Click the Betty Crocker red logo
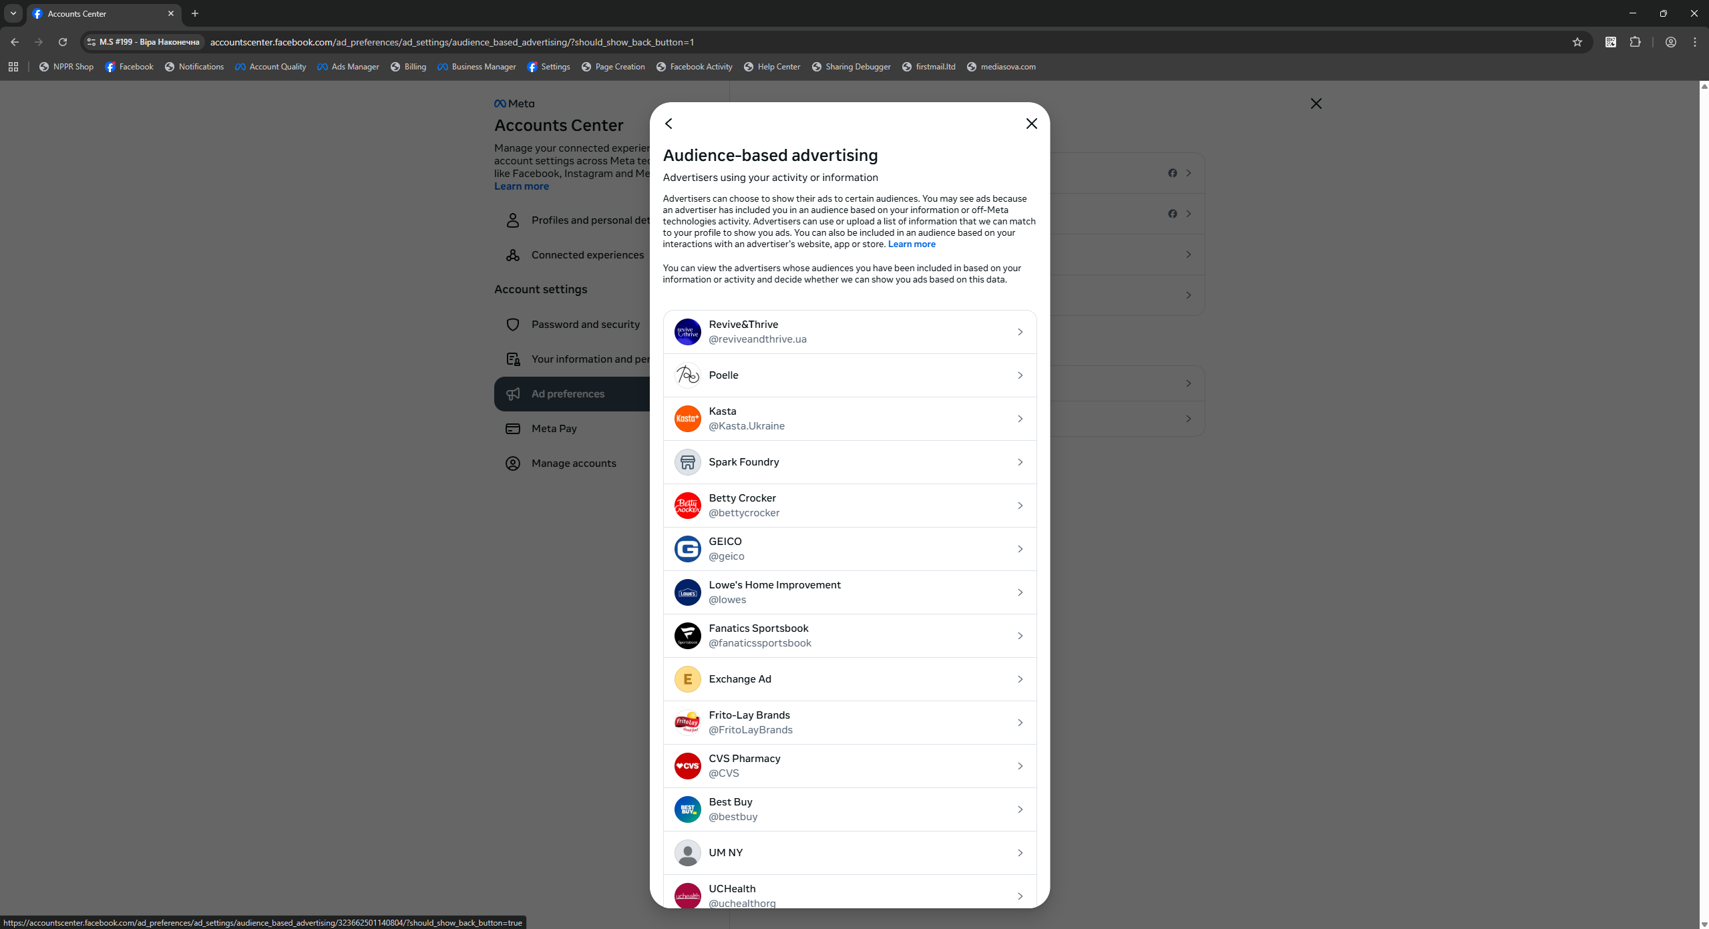The height and width of the screenshot is (929, 1709). (687, 506)
